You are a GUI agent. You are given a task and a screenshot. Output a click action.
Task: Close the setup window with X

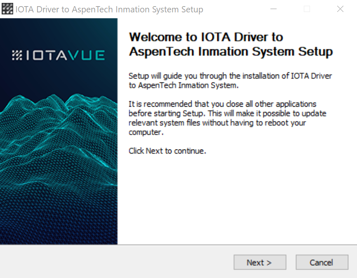tap(340, 9)
